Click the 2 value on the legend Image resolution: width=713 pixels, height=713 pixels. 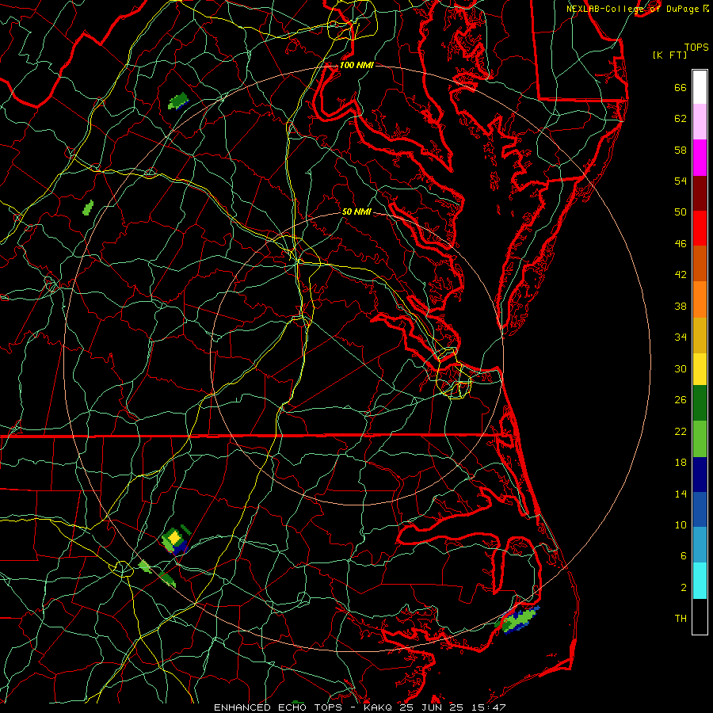click(684, 587)
